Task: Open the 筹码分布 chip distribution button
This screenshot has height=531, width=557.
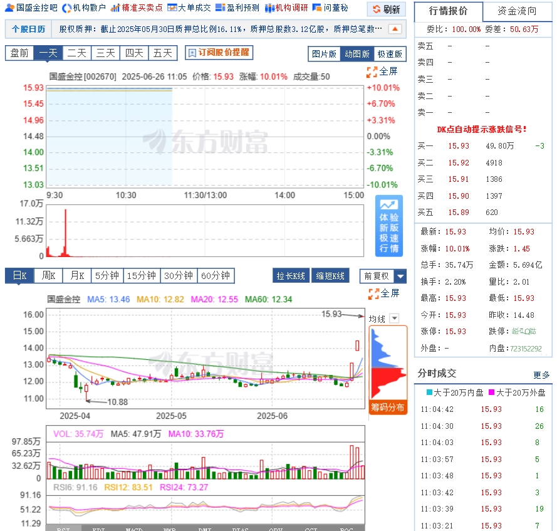Action: click(388, 407)
